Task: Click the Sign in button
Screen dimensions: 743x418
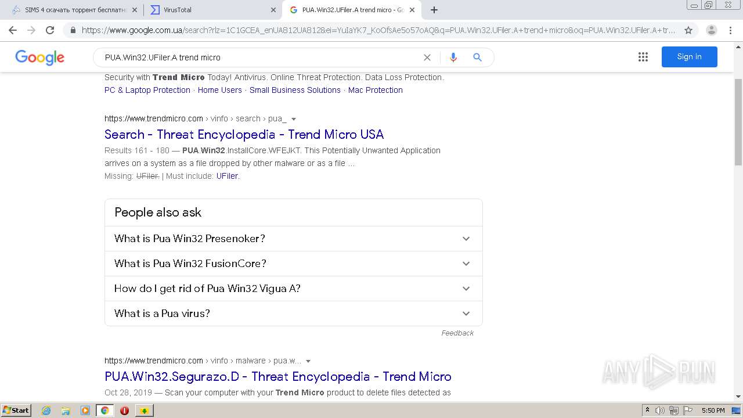Action: pyautogui.click(x=689, y=57)
